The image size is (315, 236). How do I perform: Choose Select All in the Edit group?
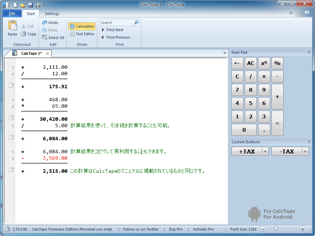tap(53, 38)
